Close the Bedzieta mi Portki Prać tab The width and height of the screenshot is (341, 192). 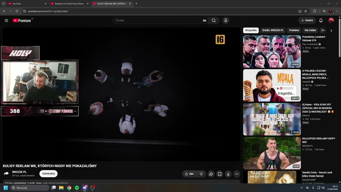[88, 4]
